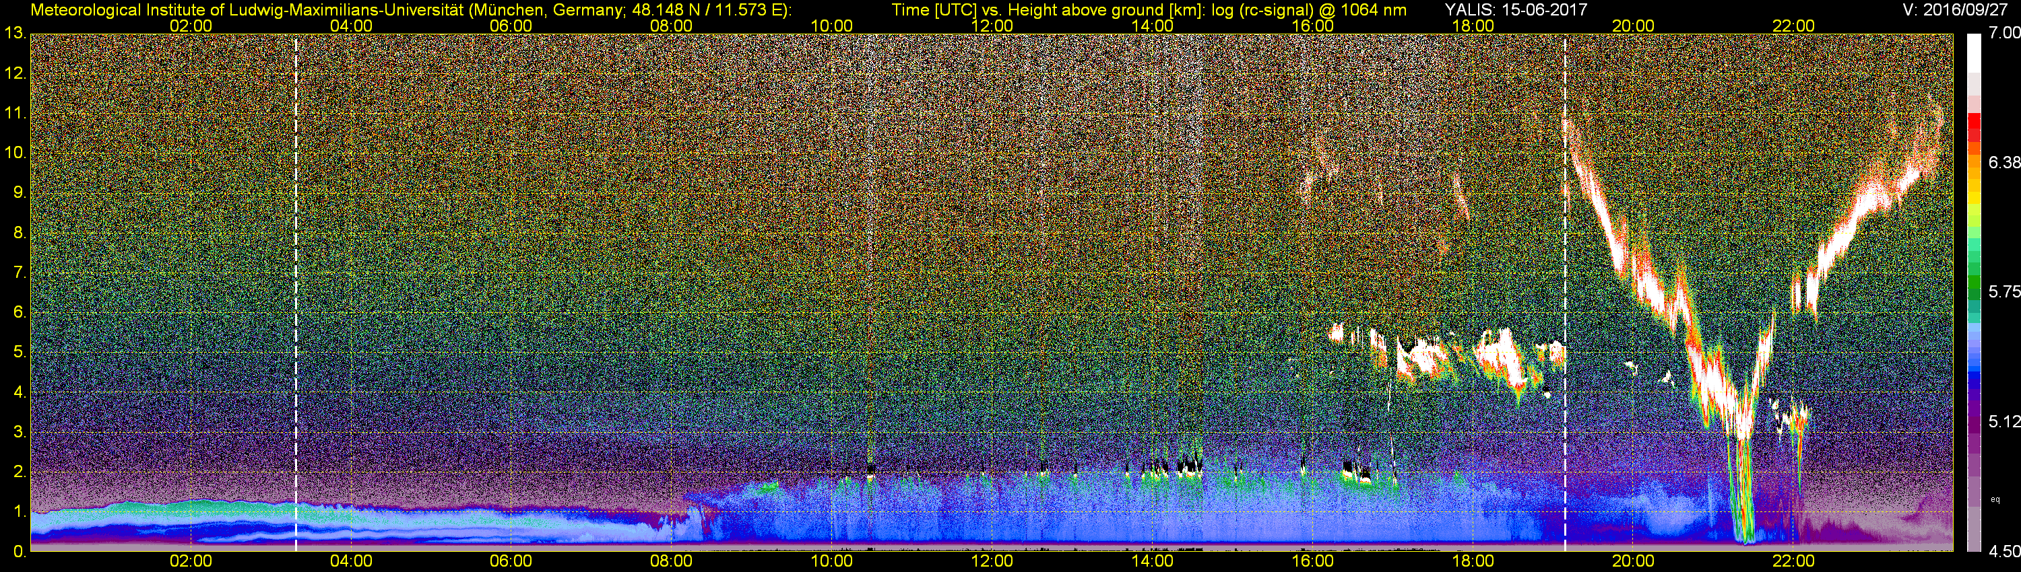Select the 04:00 label on the bottom time axis
Viewport: 2021px width, 572px height.
[351, 561]
